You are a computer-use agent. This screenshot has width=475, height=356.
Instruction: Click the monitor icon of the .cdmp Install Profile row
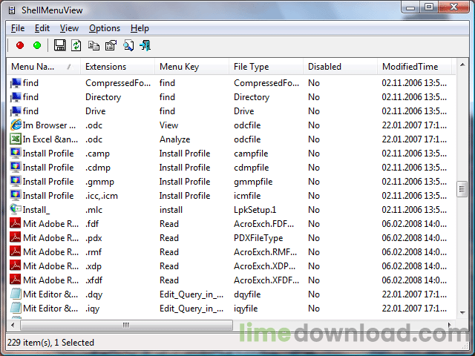tap(16, 168)
